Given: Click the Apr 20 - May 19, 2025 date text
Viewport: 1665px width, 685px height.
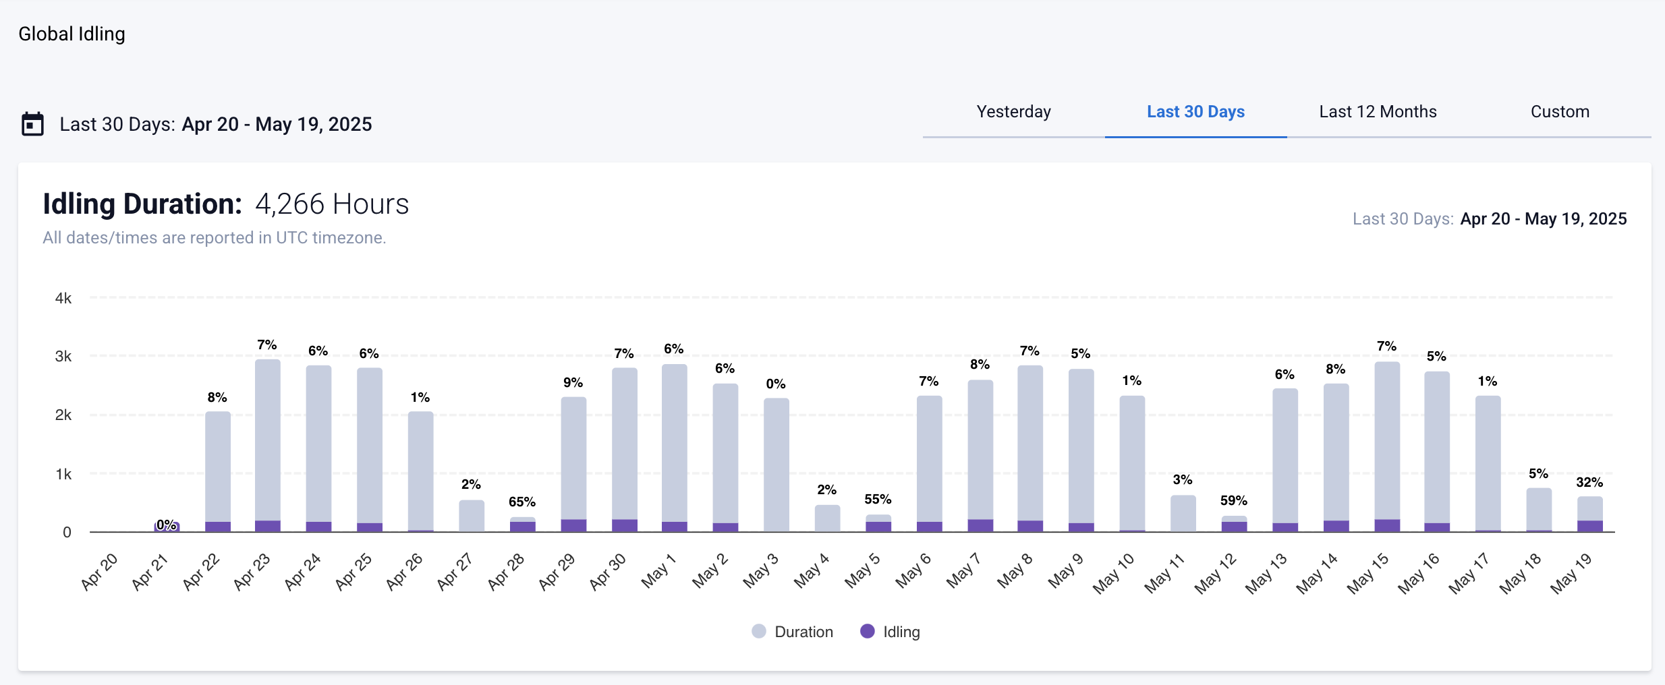Looking at the screenshot, I should click(x=277, y=124).
